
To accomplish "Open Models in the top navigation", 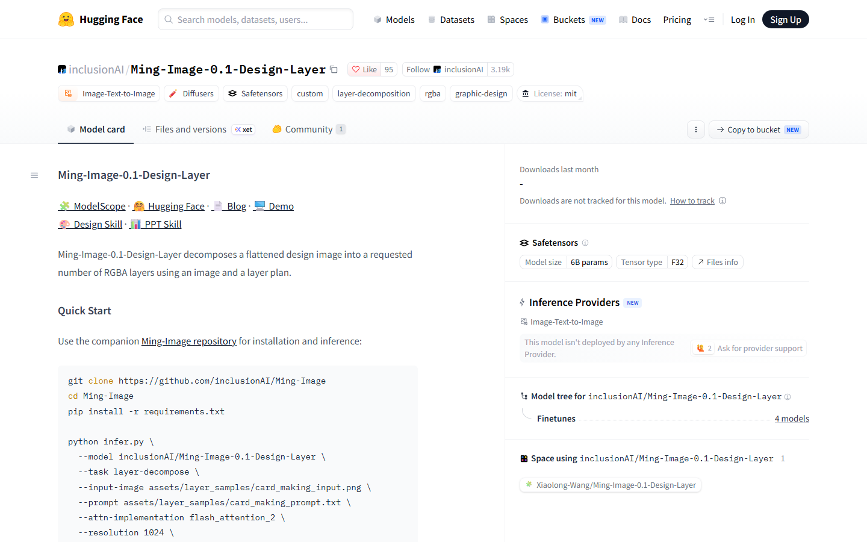I will [x=394, y=19].
